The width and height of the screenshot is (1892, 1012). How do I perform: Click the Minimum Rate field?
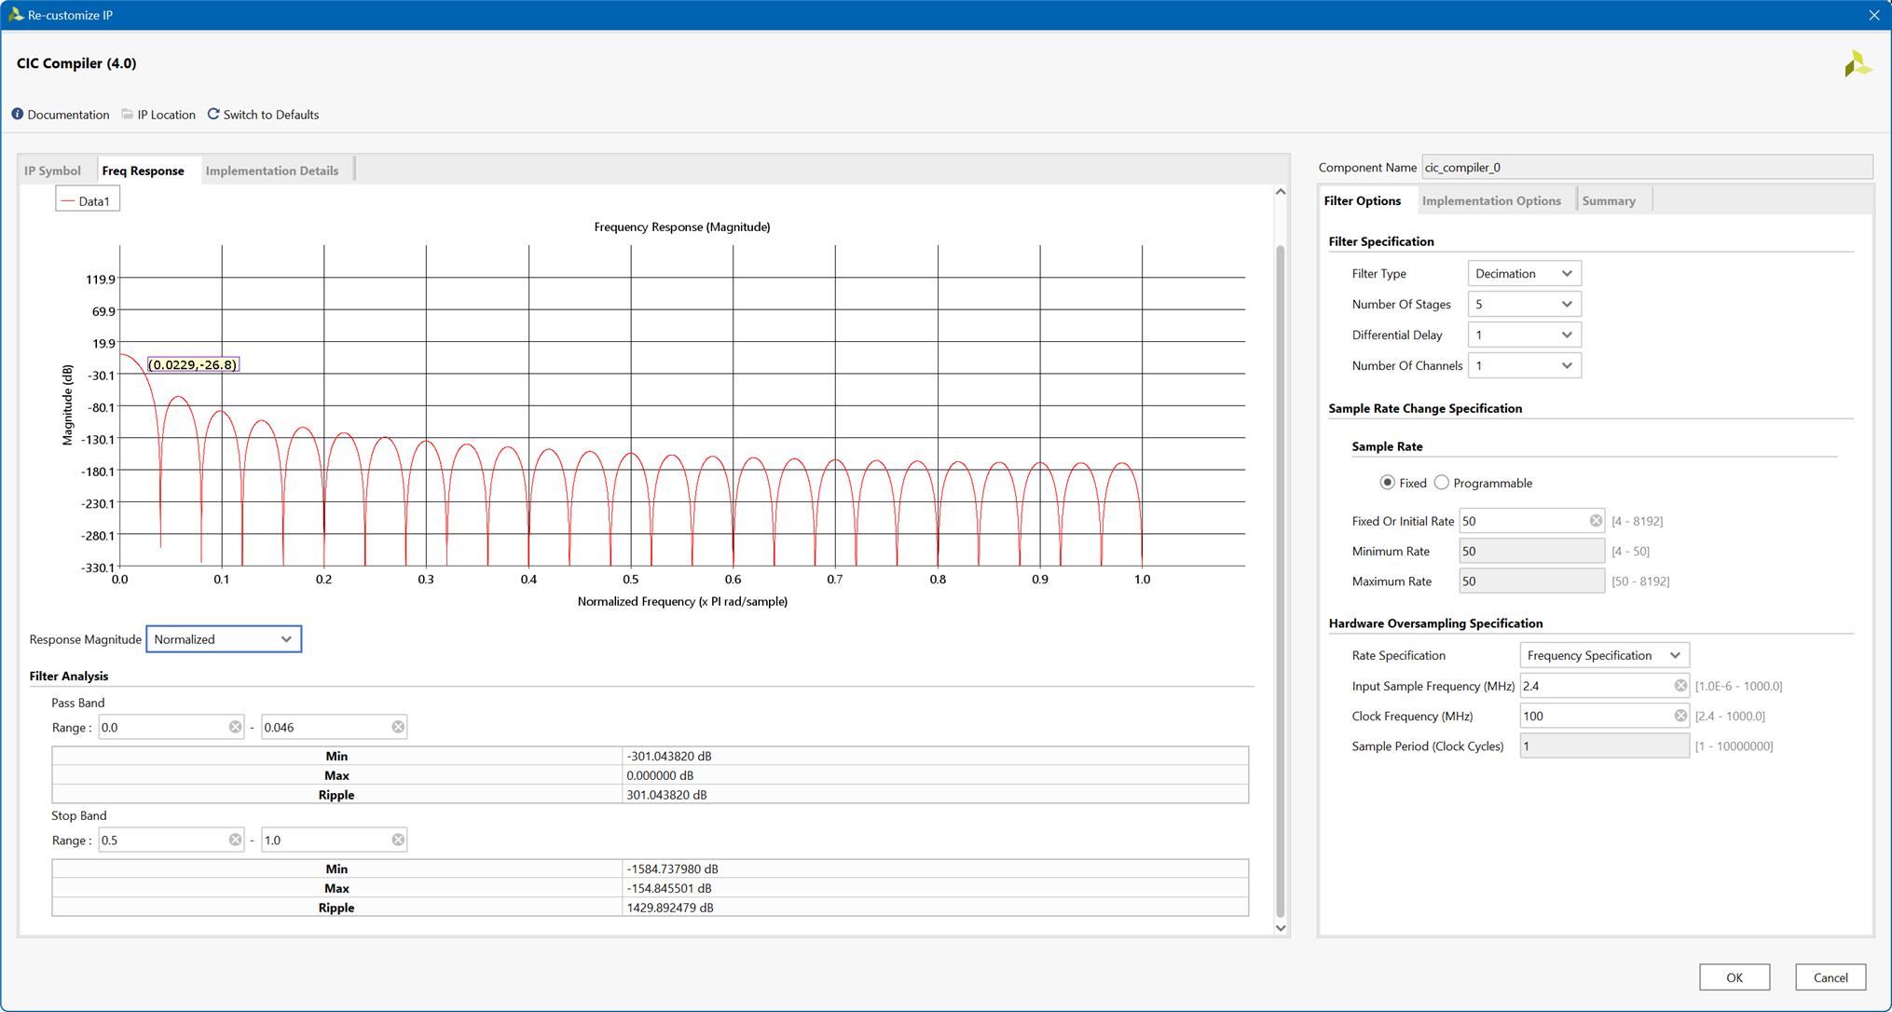pyautogui.click(x=1531, y=551)
